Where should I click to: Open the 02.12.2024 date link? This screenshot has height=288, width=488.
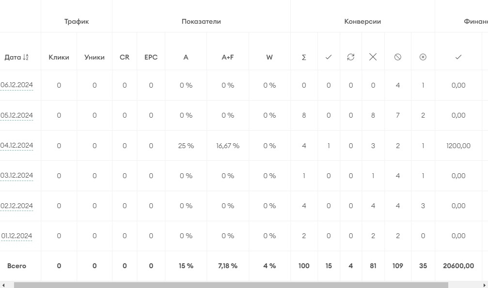coord(16,206)
